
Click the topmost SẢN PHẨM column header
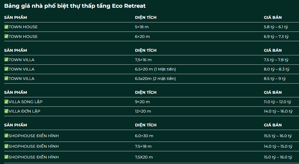(x=16, y=17)
